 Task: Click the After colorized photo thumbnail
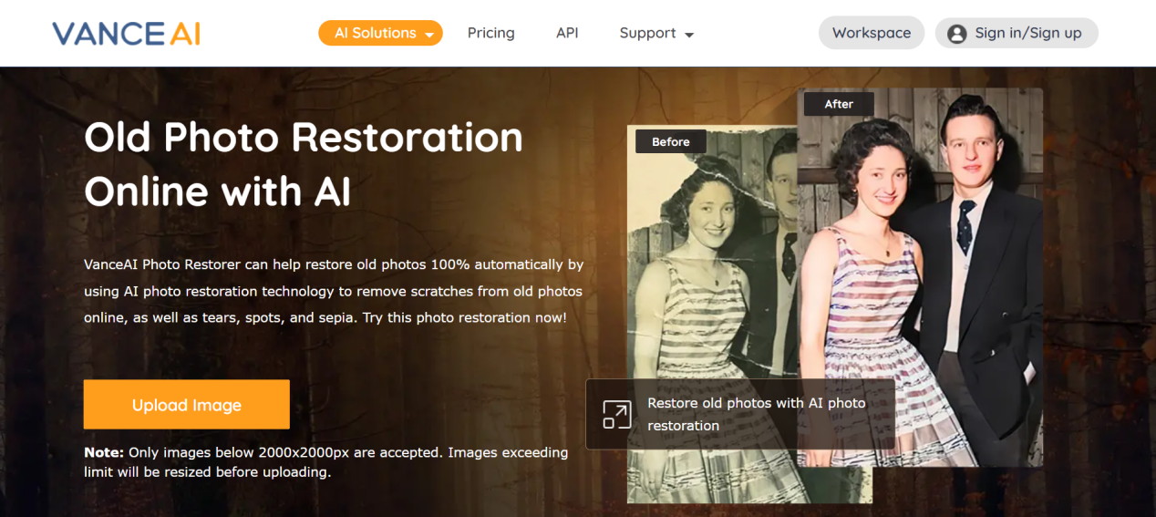[920, 277]
